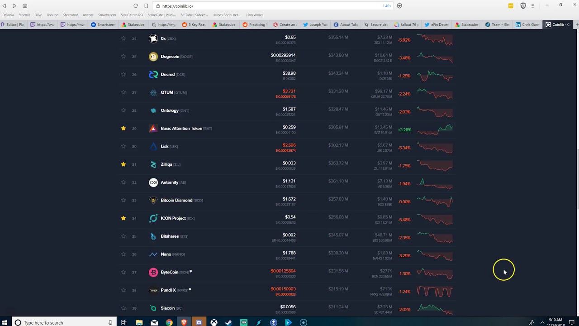Switch to the Smartsteem browser tab

pos(103,24)
